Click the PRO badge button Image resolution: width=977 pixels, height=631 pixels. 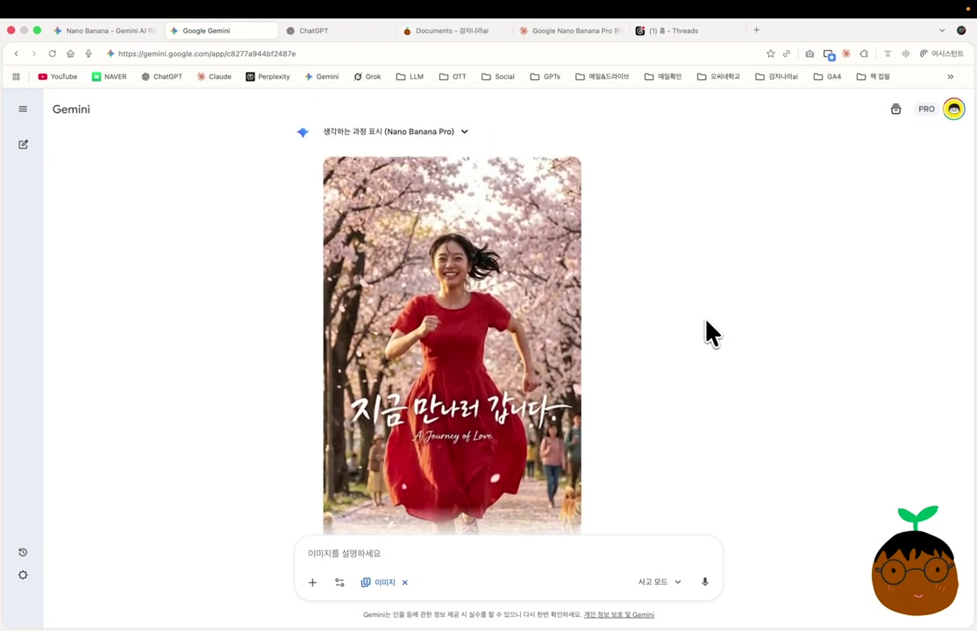click(926, 109)
